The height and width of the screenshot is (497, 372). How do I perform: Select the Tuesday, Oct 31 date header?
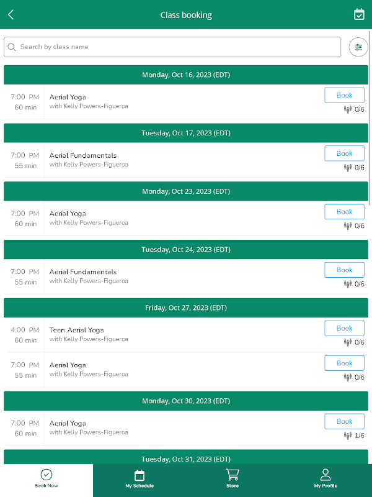[186, 458]
